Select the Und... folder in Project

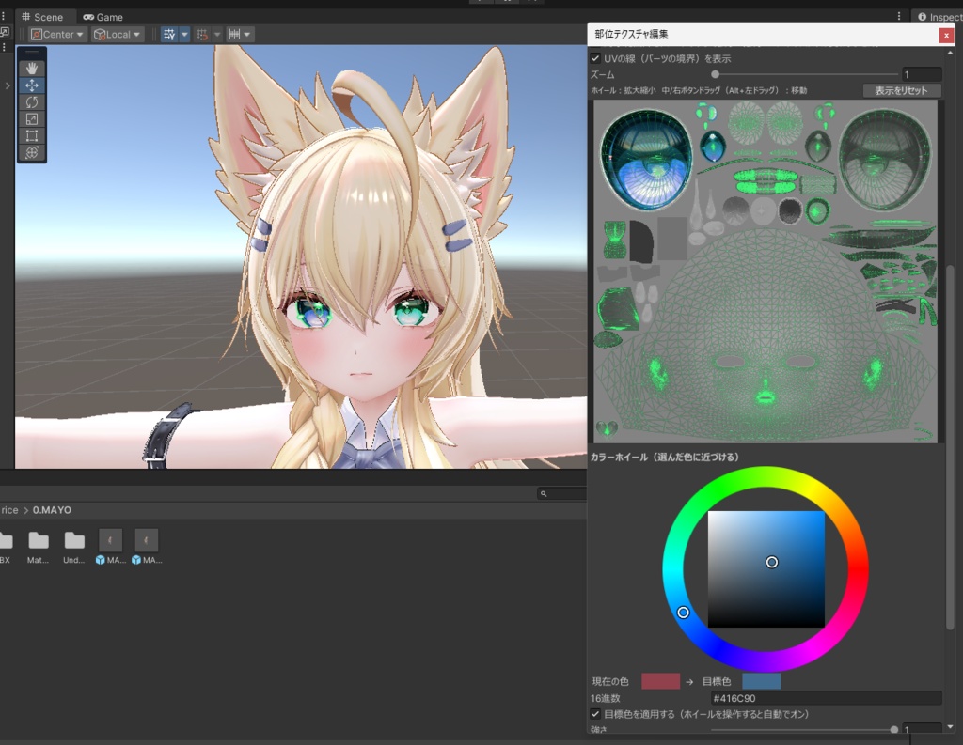(x=74, y=547)
